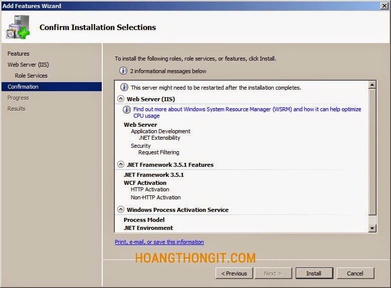Go to the Features step in sidebar
The width and height of the screenshot is (391, 288).
pos(19,54)
